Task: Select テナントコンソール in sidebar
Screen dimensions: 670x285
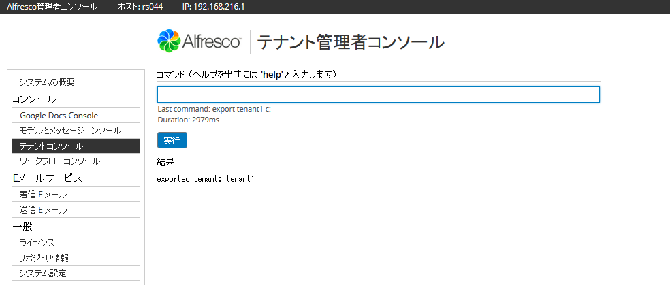Action: click(x=76, y=146)
